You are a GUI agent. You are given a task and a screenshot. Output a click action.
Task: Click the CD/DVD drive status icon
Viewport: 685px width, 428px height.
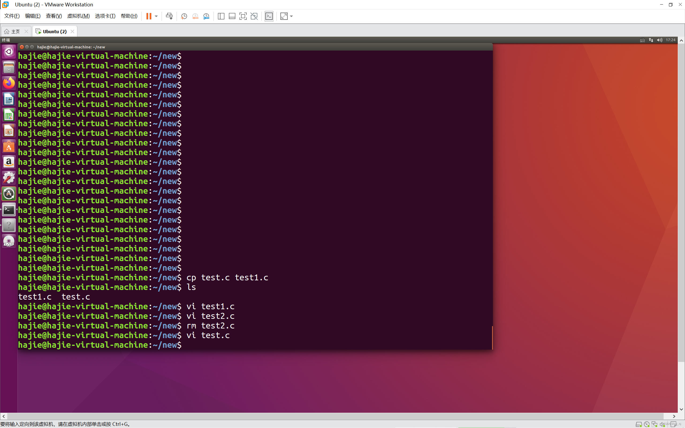point(647,424)
